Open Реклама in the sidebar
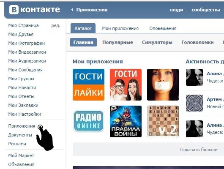This screenshot has width=224, height=169. (17, 144)
